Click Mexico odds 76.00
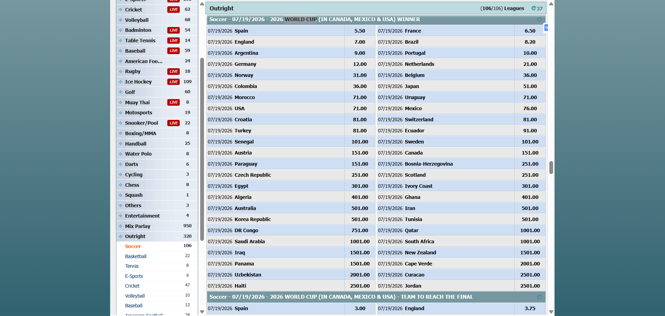The image size is (665, 316). (x=530, y=108)
